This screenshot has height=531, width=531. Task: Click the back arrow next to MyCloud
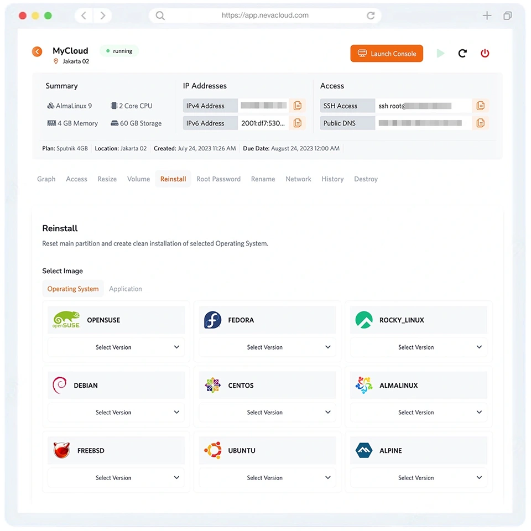(x=37, y=51)
